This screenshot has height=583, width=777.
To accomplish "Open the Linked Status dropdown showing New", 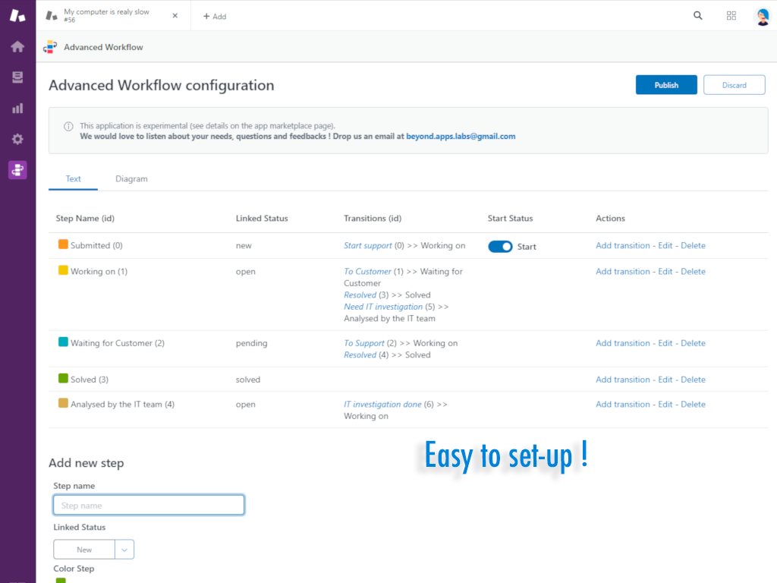I will click(x=83, y=549).
